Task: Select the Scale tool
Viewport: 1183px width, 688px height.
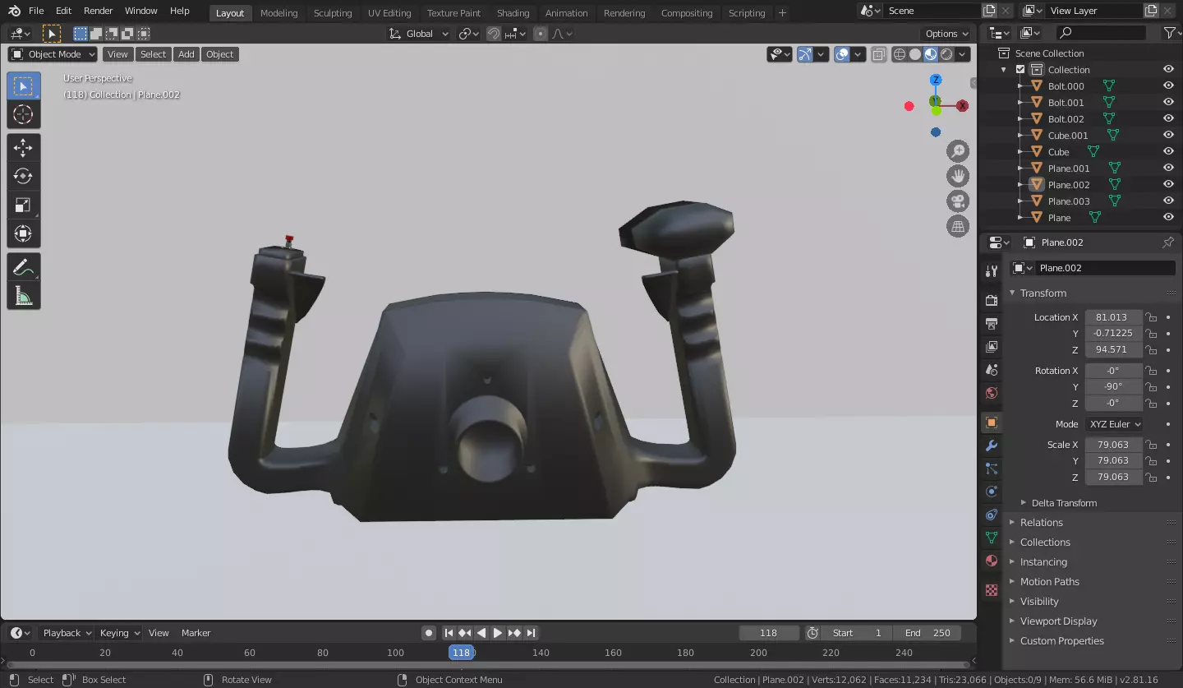Action: pos(23,205)
